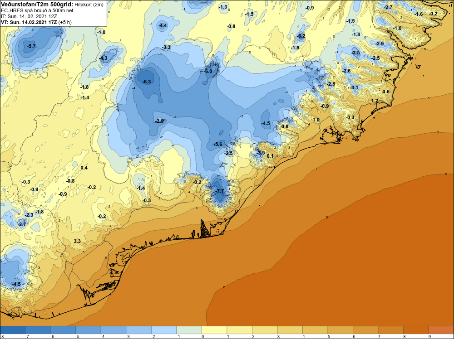This screenshot has height=339, width=454.
Task: Click the IT: Sun. 14. 02. 2021 12Z line
Action: tap(29, 16)
